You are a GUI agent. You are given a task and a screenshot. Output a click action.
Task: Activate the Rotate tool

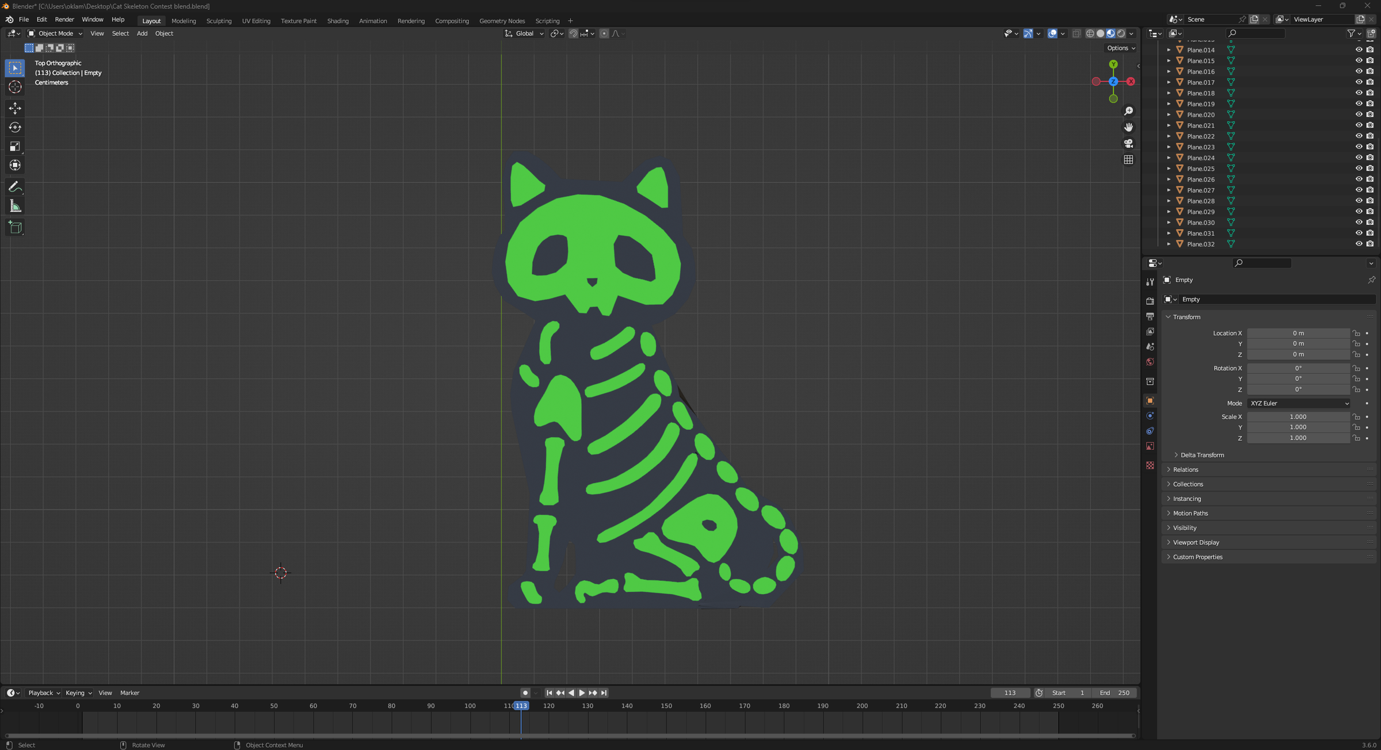(15, 127)
